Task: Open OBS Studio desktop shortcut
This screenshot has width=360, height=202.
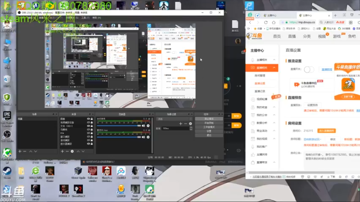Action: pyautogui.click(x=7, y=136)
